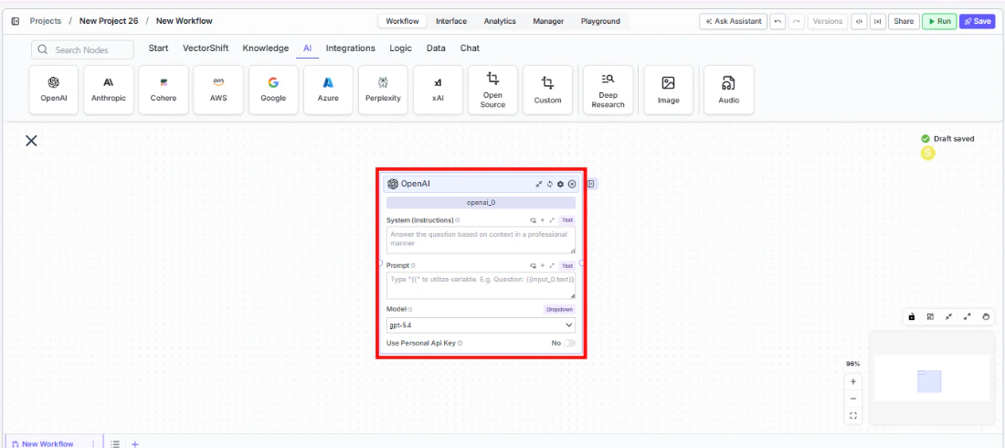
Task: Open the Chat node category
Action: (470, 48)
